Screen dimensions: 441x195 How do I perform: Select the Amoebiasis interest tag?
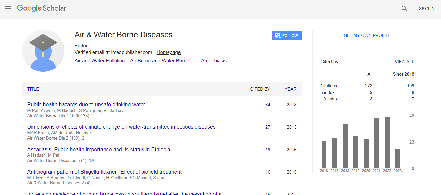pyautogui.click(x=214, y=61)
